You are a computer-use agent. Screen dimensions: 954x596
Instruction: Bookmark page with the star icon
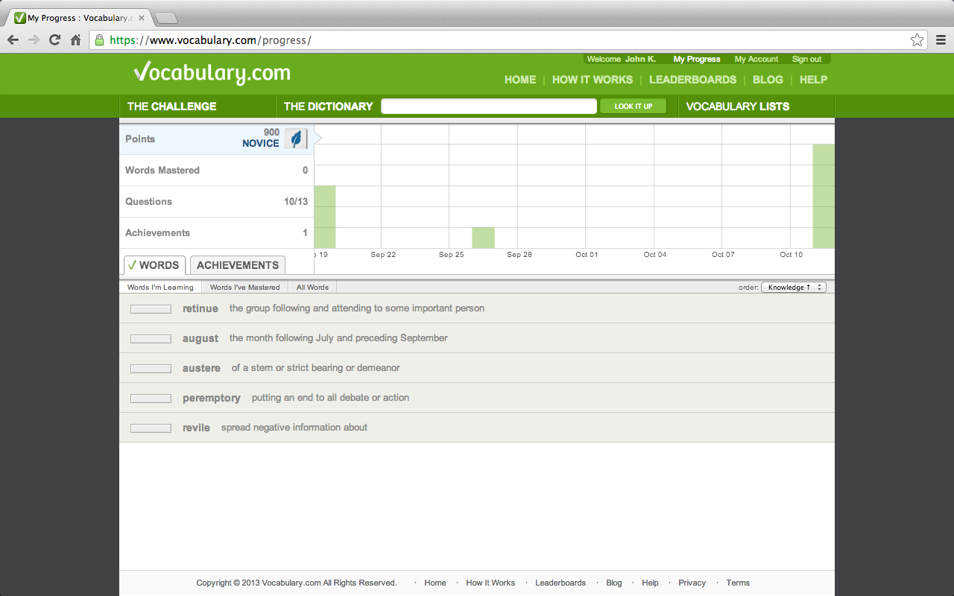point(917,40)
